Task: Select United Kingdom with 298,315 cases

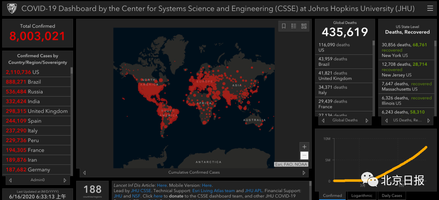Action: 37,111
